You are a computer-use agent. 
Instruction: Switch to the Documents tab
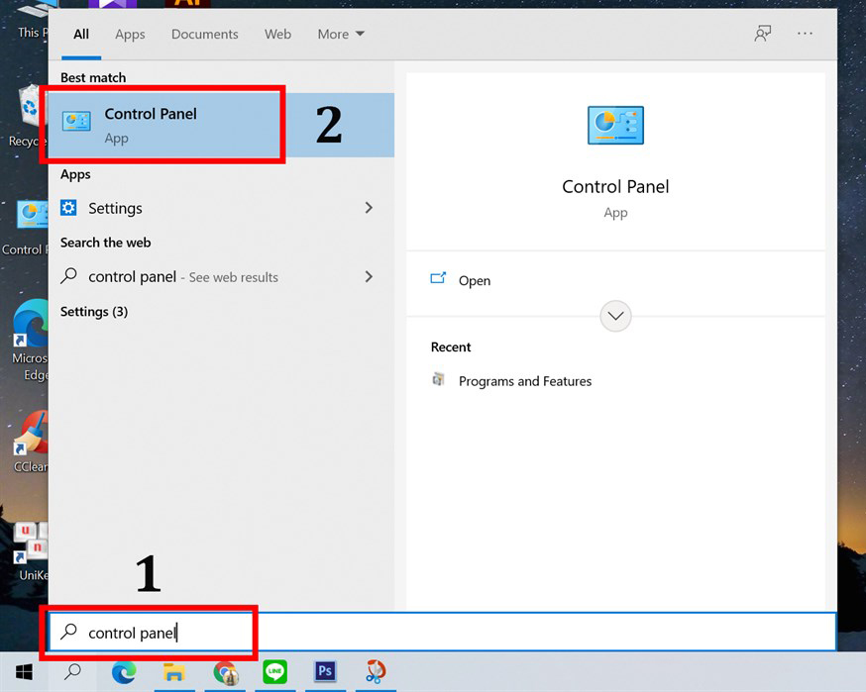click(x=204, y=34)
